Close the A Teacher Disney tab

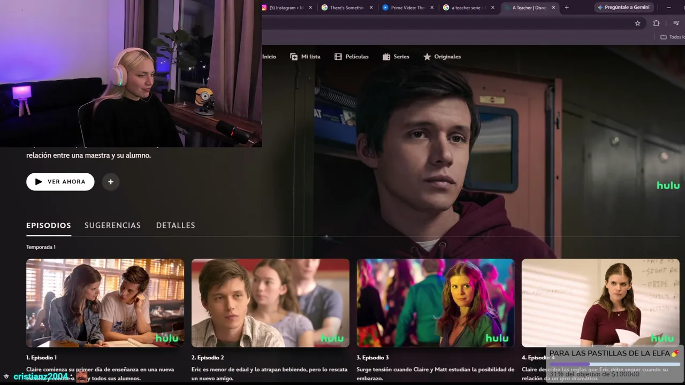click(x=553, y=7)
